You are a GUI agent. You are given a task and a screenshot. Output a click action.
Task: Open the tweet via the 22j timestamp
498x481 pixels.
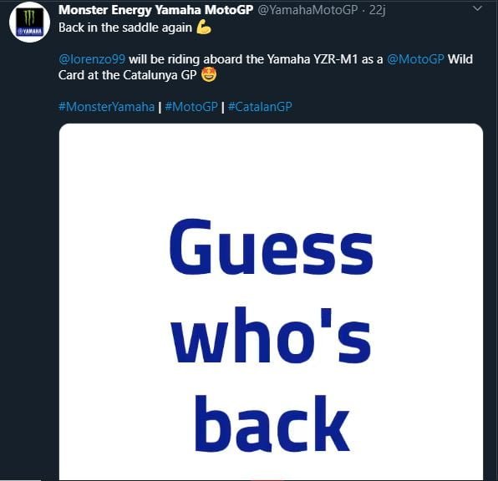click(x=378, y=10)
